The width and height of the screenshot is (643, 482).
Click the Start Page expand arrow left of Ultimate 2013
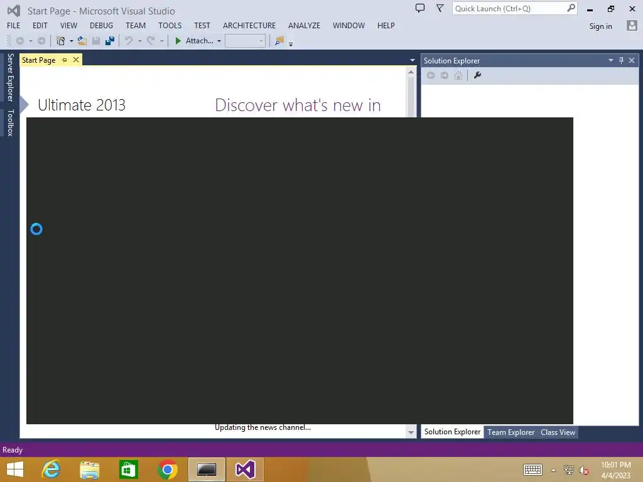24,105
